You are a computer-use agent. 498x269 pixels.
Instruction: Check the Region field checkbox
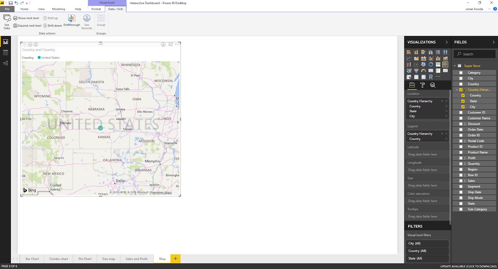pyautogui.click(x=461, y=169)
